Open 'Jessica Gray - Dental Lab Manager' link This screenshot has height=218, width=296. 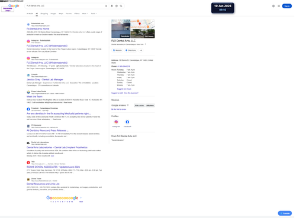click(45, 80)
